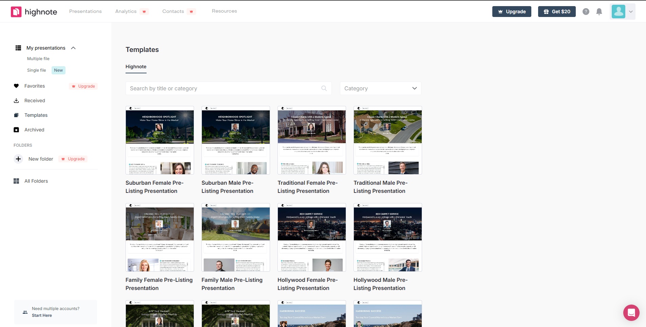
Task: Click the Received download icon
Action: click(16, 101)
